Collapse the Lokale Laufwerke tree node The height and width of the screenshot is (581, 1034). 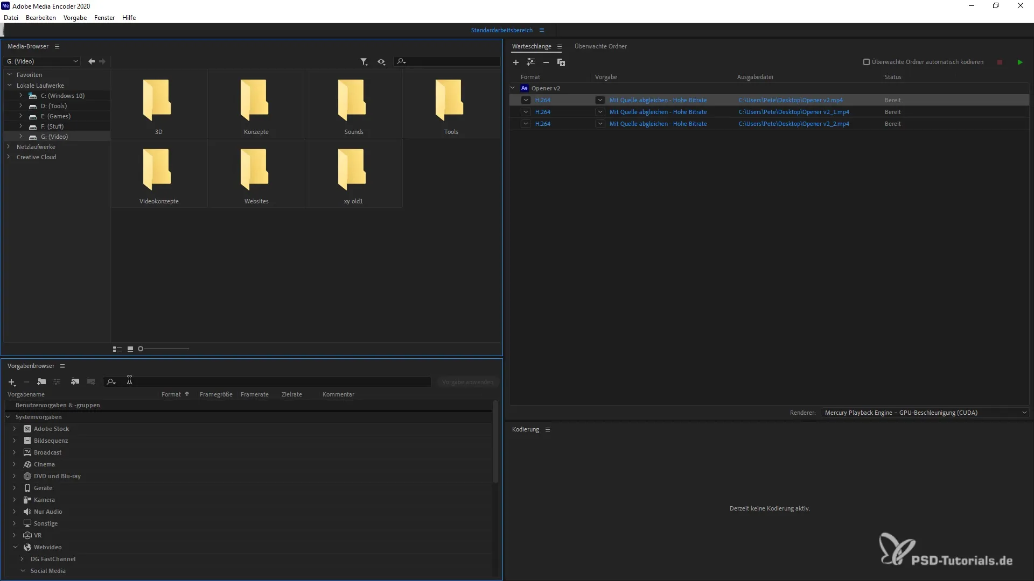point(9,85)
